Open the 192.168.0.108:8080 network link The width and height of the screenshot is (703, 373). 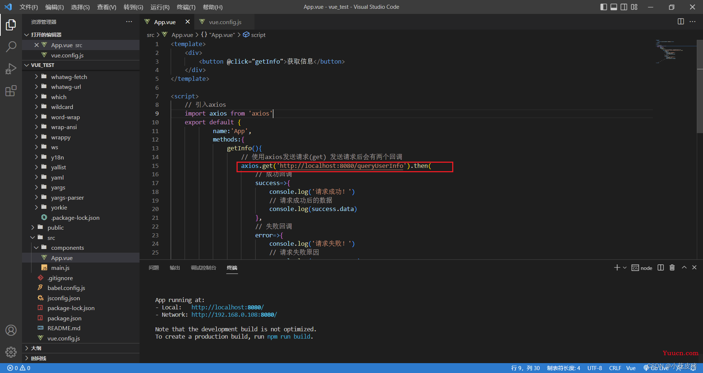[234, 314]
